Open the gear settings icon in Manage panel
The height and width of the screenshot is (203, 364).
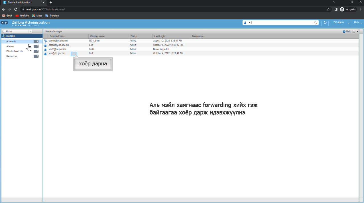[x=354, y=31]
